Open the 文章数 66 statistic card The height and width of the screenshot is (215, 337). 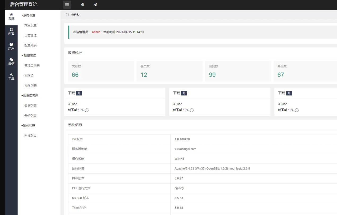(x=101, y=71)
